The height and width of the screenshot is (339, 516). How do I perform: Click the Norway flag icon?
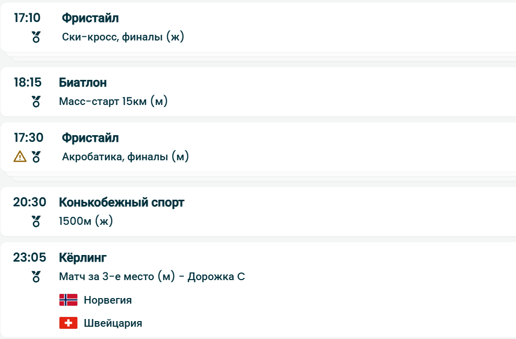68,300
